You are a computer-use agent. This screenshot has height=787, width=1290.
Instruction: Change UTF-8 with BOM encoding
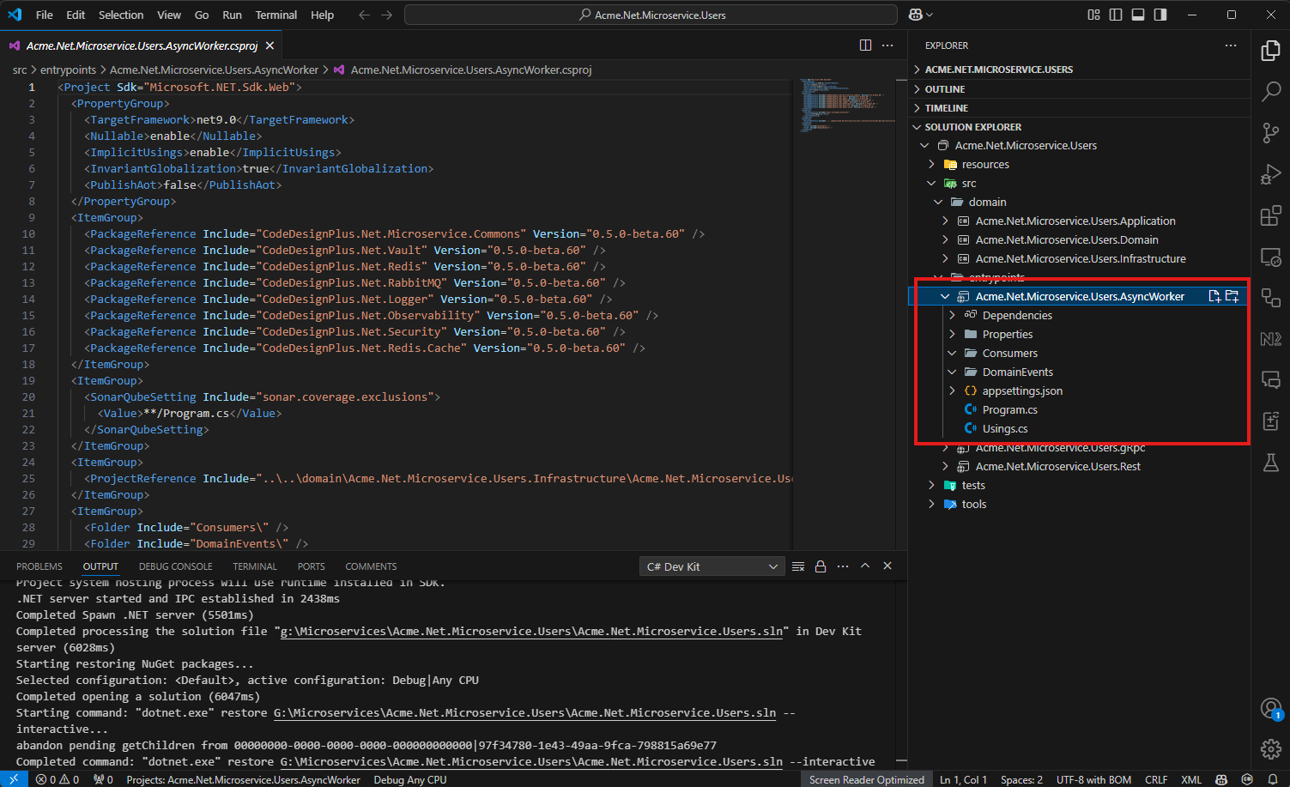(x=1093, y=779)
